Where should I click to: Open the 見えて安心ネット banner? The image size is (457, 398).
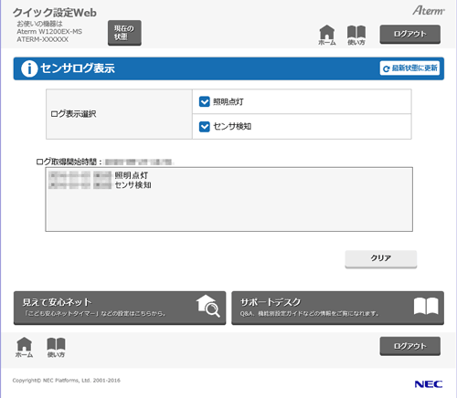tap(120, 308)
